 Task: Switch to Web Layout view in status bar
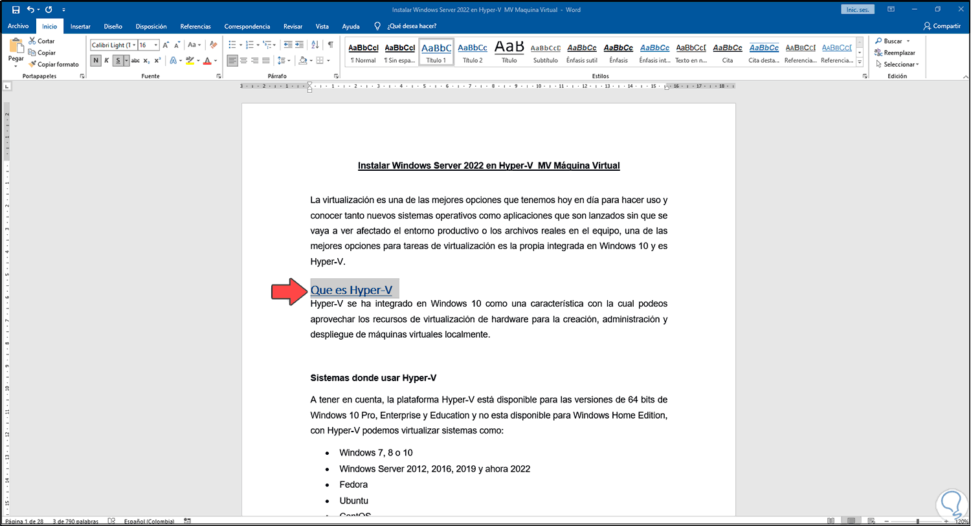870,521
